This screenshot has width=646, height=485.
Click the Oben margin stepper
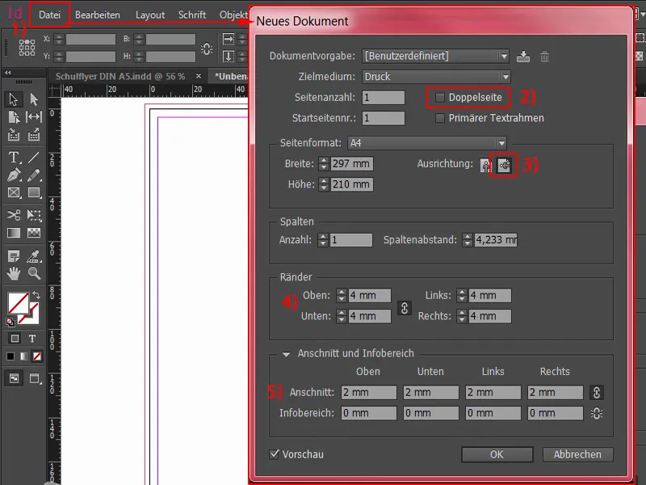click(x=341, y=295)
